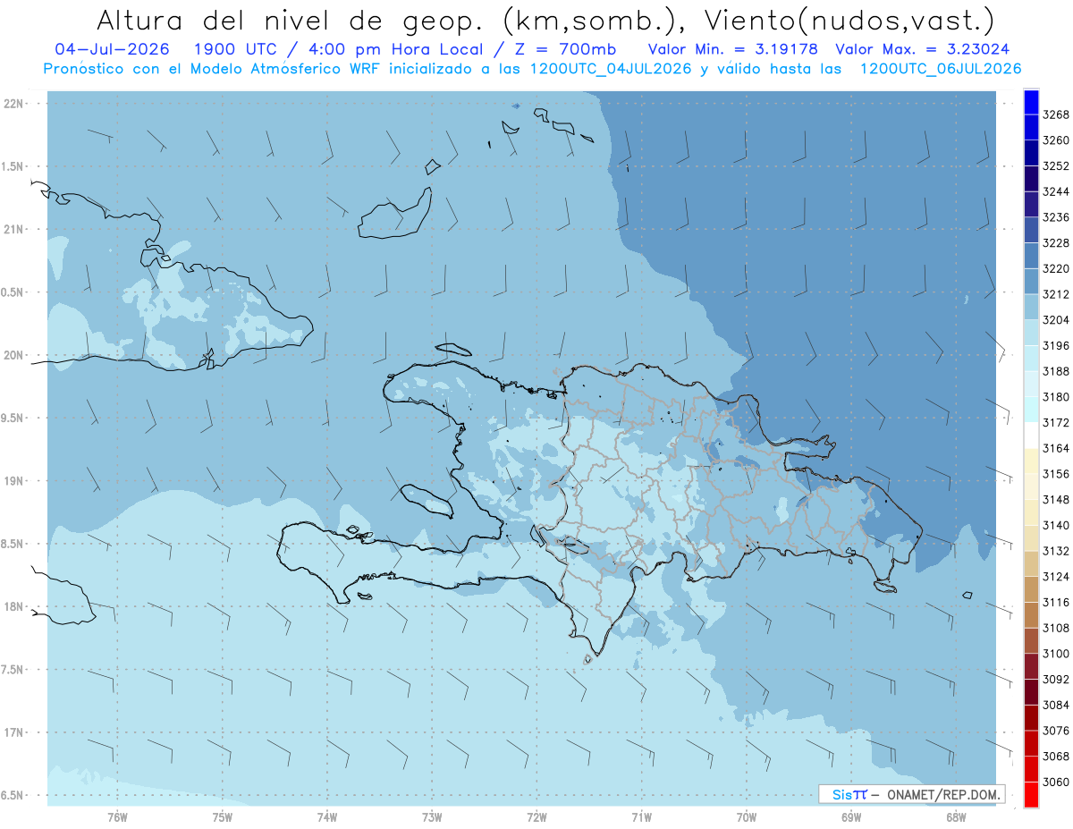Select the '04-Jul-2026' date text
The width and height of the screenshot is (1073, 829).
111,49
